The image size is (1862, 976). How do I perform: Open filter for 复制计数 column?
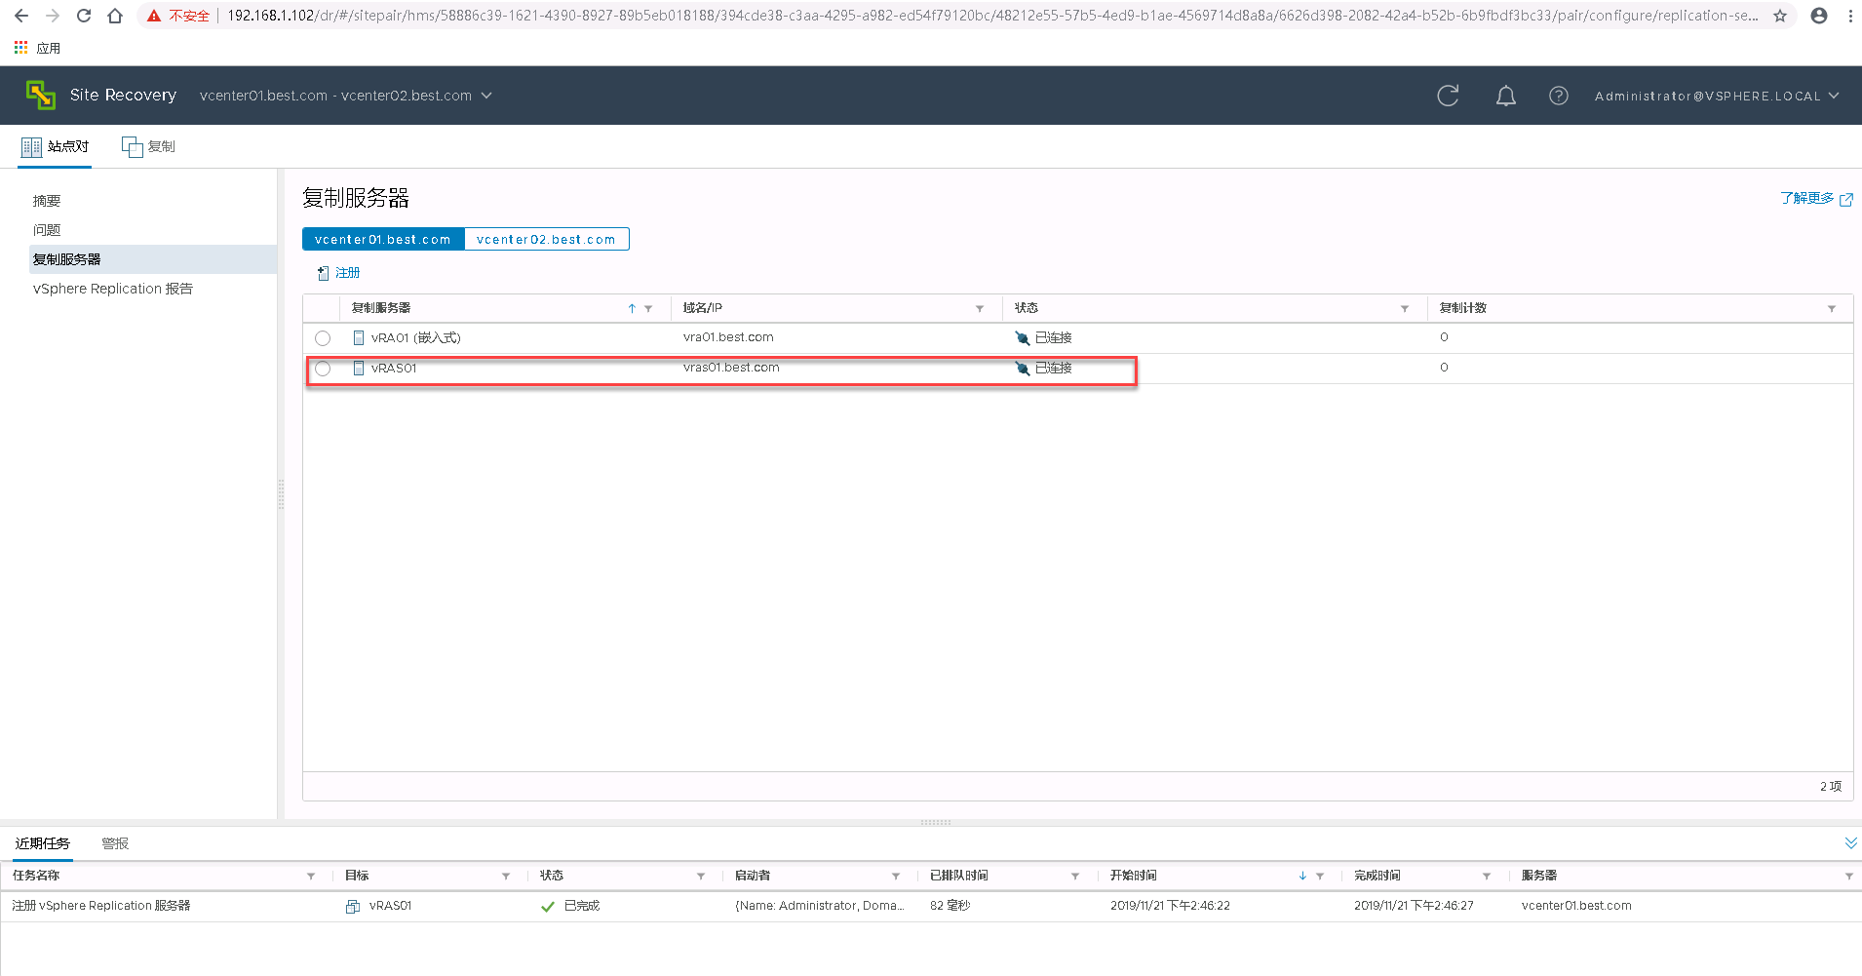(x=1832, y=308)
